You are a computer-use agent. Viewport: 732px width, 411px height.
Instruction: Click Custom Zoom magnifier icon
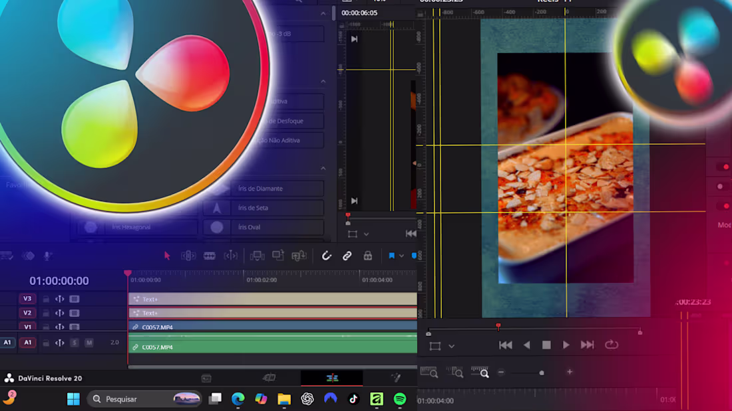click(480, 372)
